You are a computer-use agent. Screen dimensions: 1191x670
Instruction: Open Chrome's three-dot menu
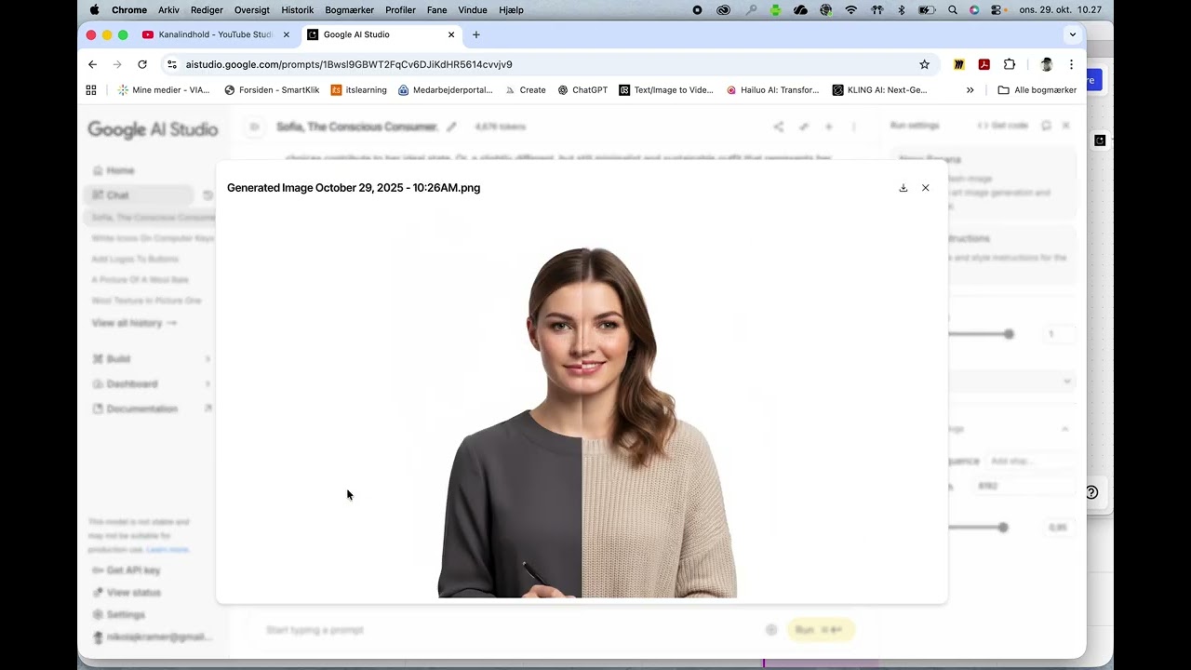(x=1071, y=64)
